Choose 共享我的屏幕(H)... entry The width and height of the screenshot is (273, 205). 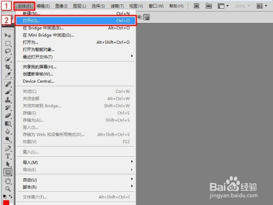(x=76, y=67)
